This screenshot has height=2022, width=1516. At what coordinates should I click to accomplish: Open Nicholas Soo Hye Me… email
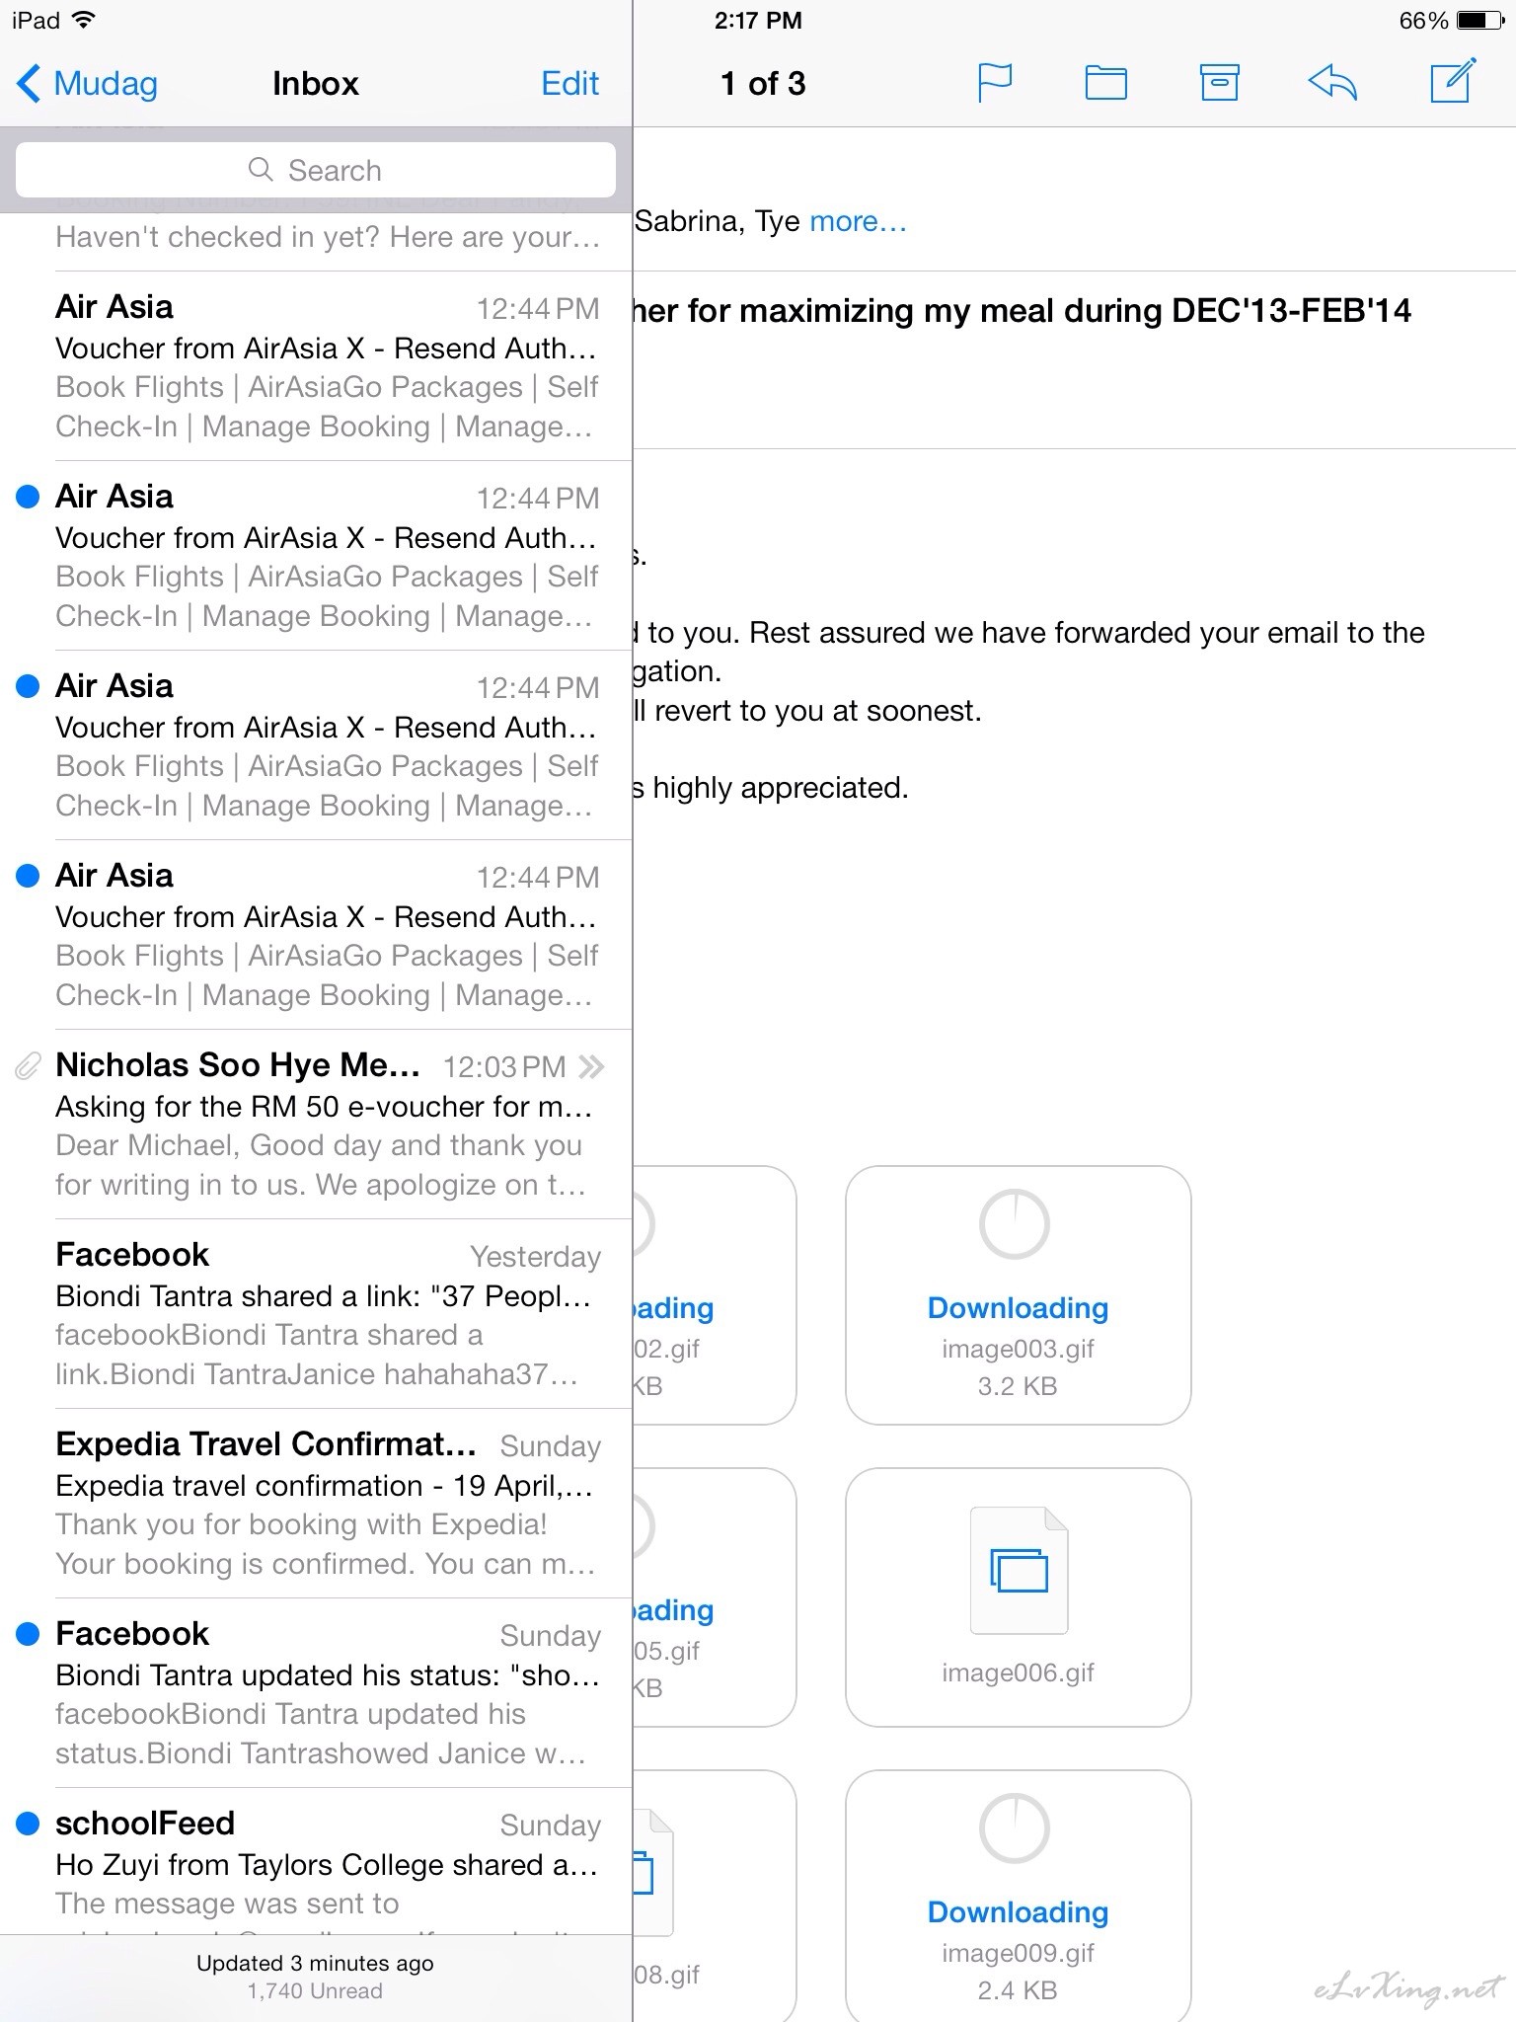pos(316,1125)
